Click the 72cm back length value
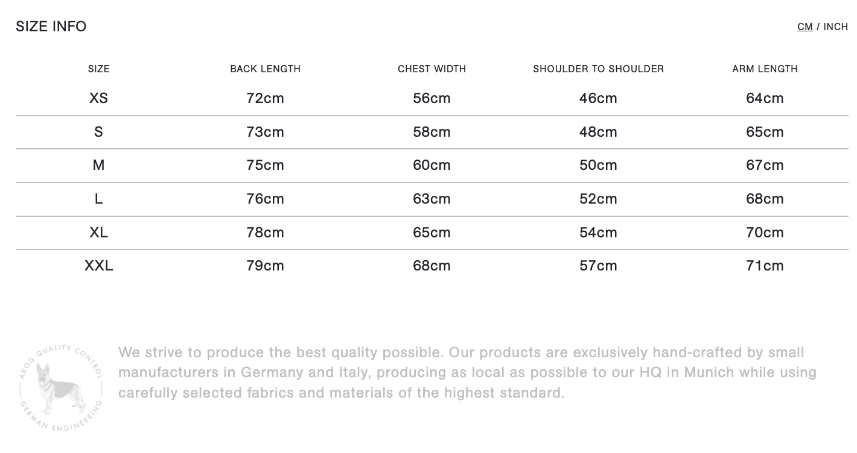 pos(266,98)
